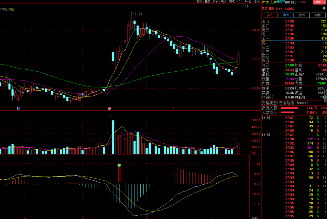Click the green gem signal on MACD
The width and height of the screenshot is (327, 219).
[x=119, y=165]
